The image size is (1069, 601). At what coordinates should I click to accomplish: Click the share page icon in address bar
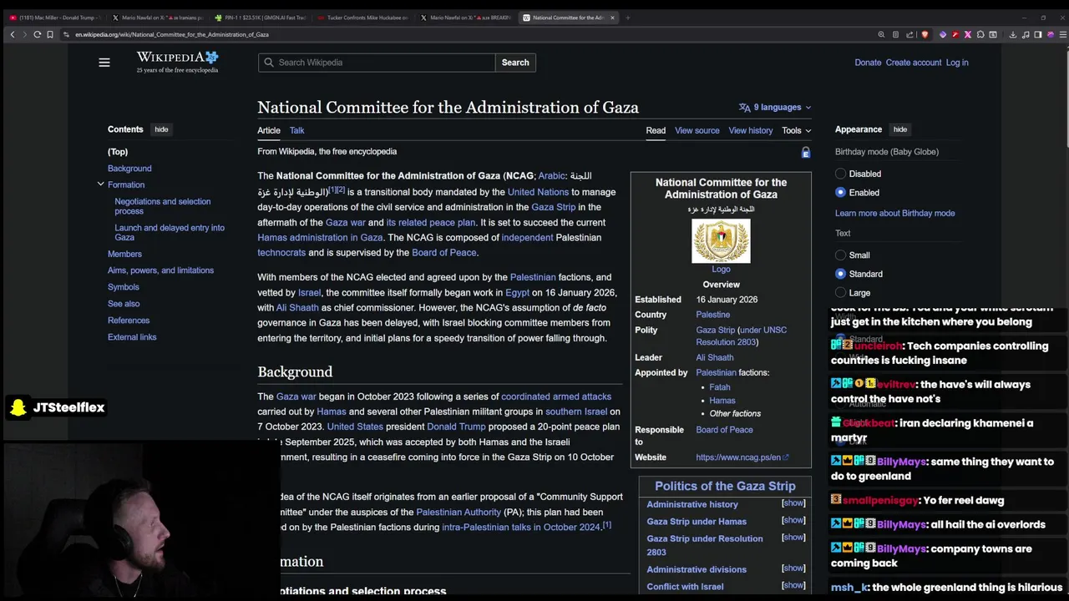pos(909,34)
